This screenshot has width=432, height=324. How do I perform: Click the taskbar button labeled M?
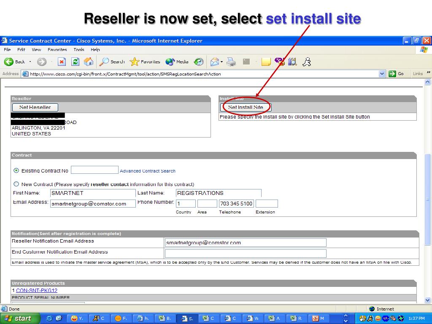pyautogui.click(x=318, y=319)
